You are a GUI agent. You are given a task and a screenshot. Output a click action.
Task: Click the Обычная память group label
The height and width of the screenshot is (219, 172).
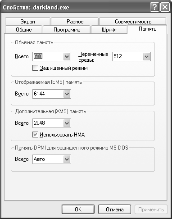point(34,42)
